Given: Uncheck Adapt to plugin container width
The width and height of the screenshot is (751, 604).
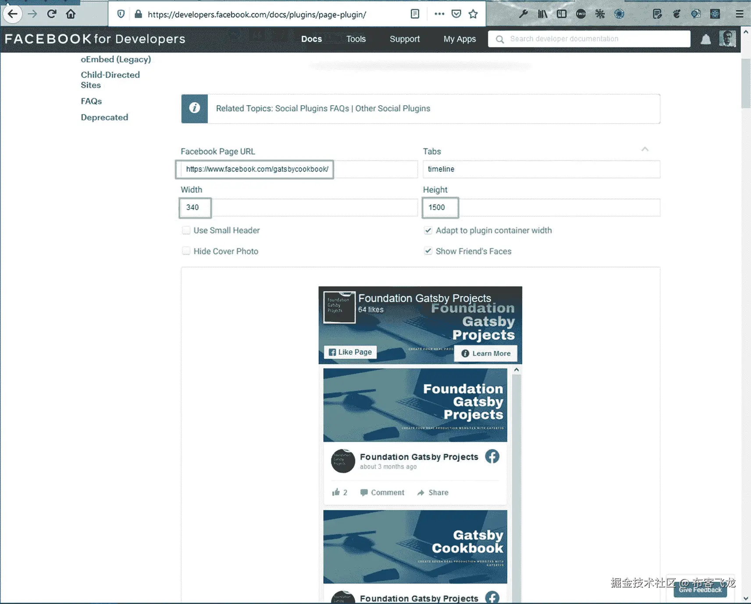Looking at the screenshot, I should tap(428, 230).
